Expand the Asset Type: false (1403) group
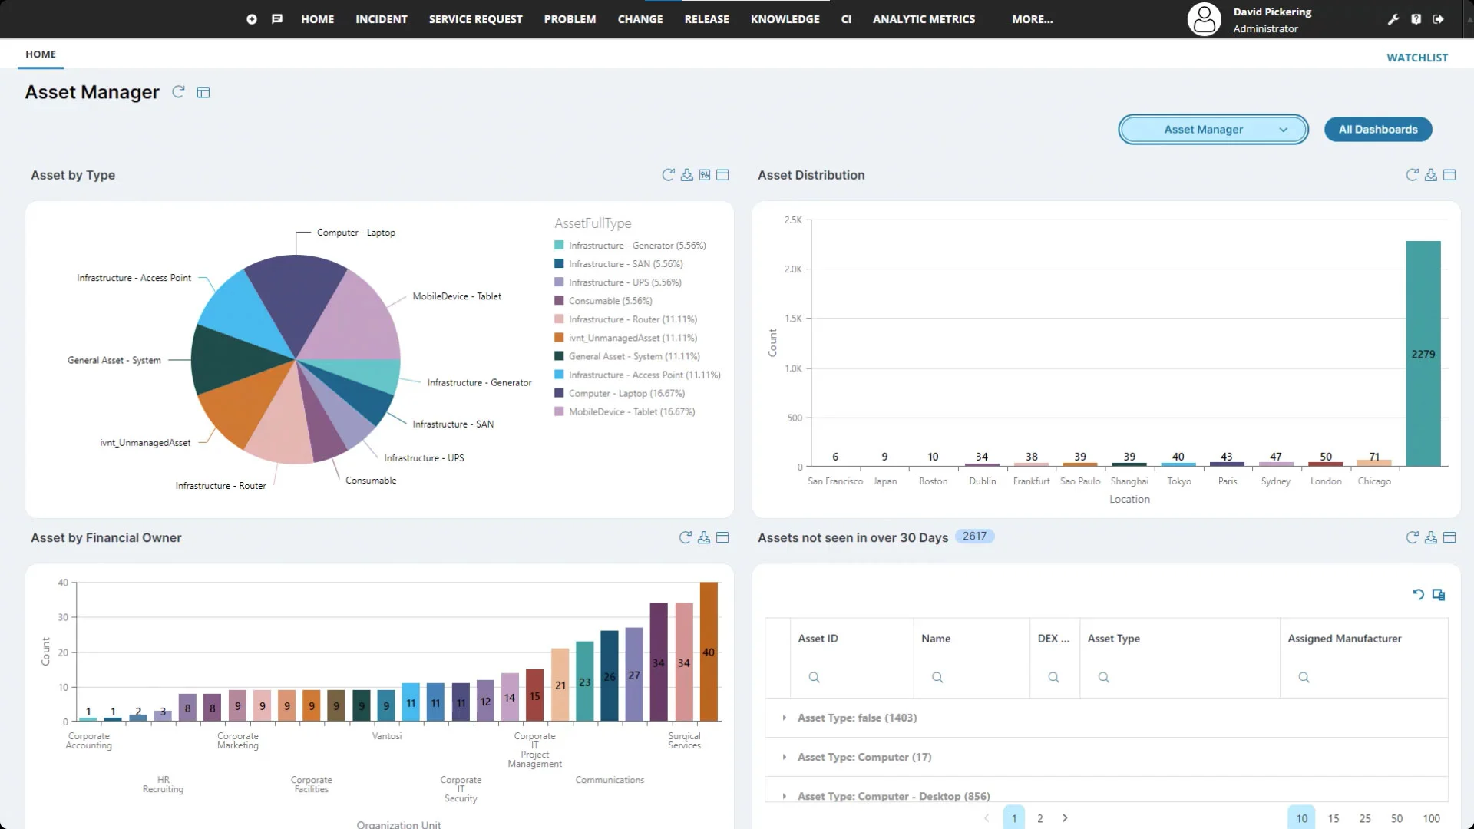Viewport: 1474px width, 829px height. pyautogui.click(x=785, y=718)
